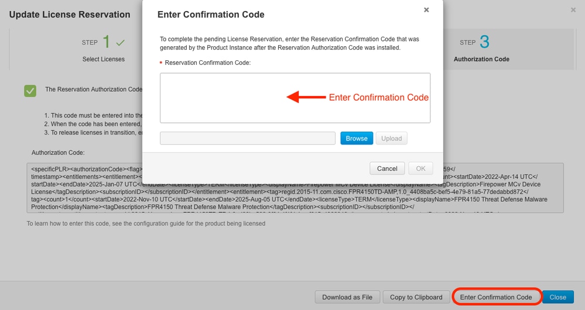Close the Enter Confirmation Code modal

tap(426, 10)
